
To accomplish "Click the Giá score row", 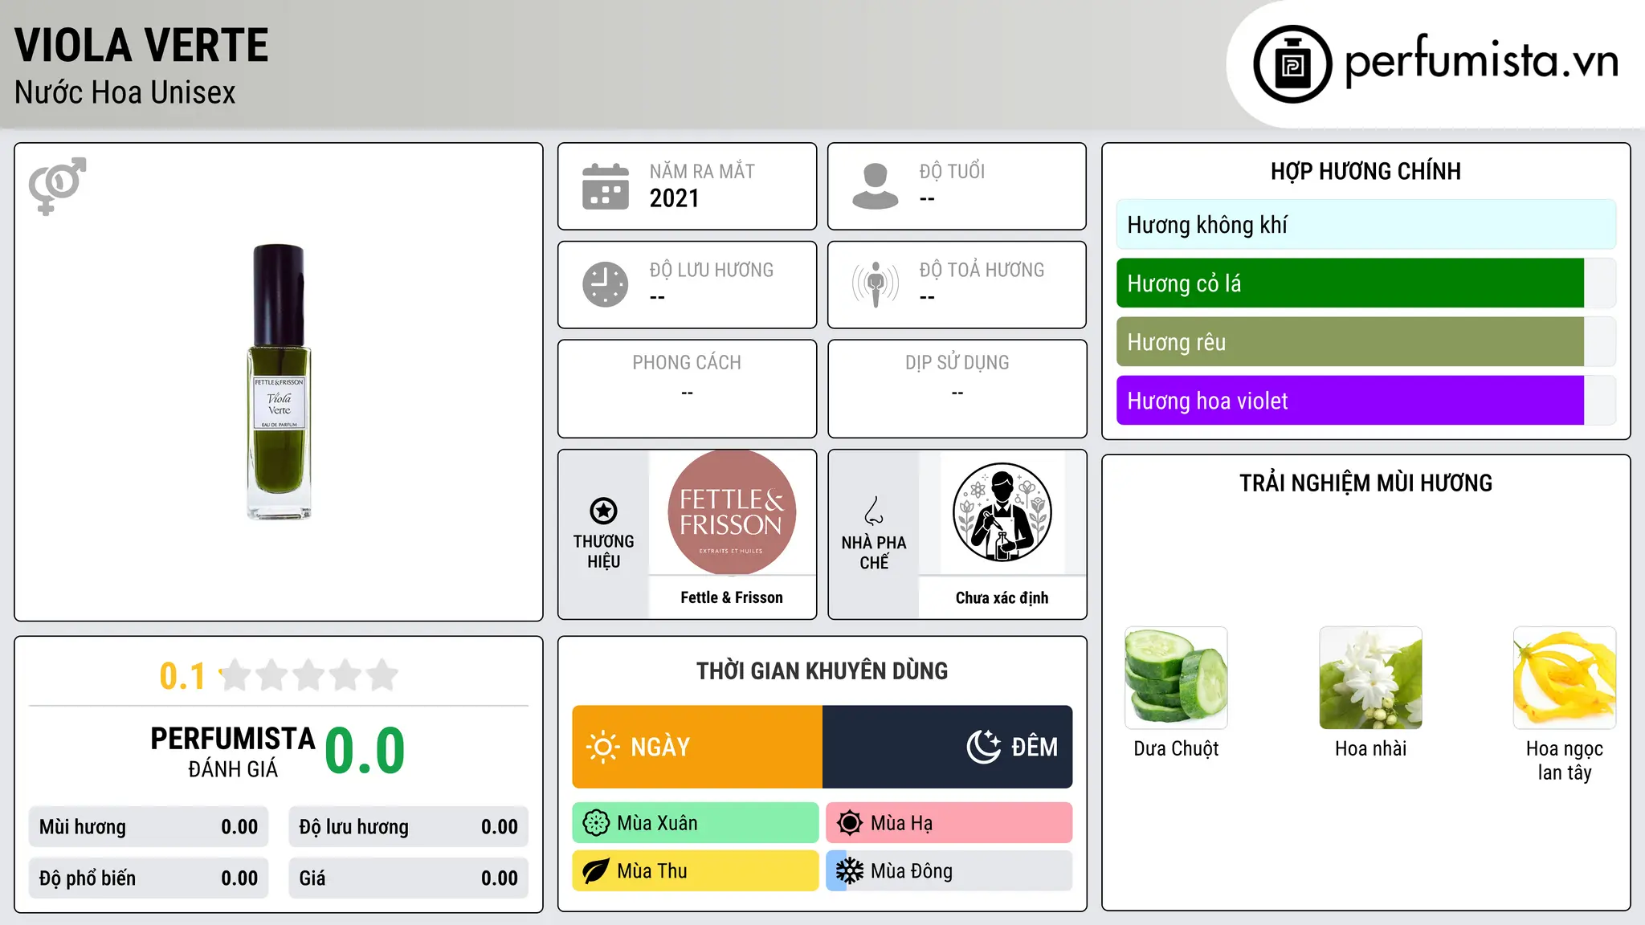I will coord(409,878).
